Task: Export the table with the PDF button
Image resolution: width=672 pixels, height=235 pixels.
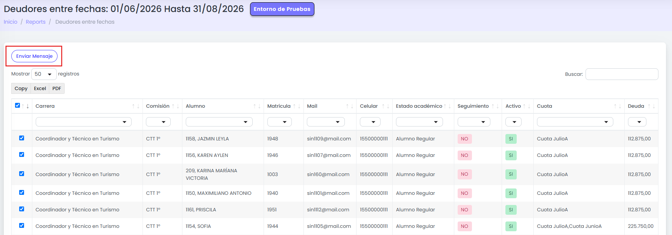Action: [57, 89]
